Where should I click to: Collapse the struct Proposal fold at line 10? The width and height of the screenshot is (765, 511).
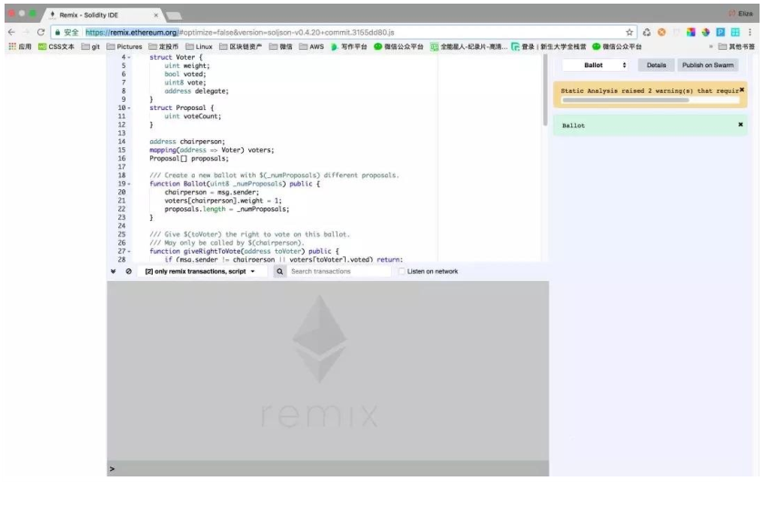129,108
